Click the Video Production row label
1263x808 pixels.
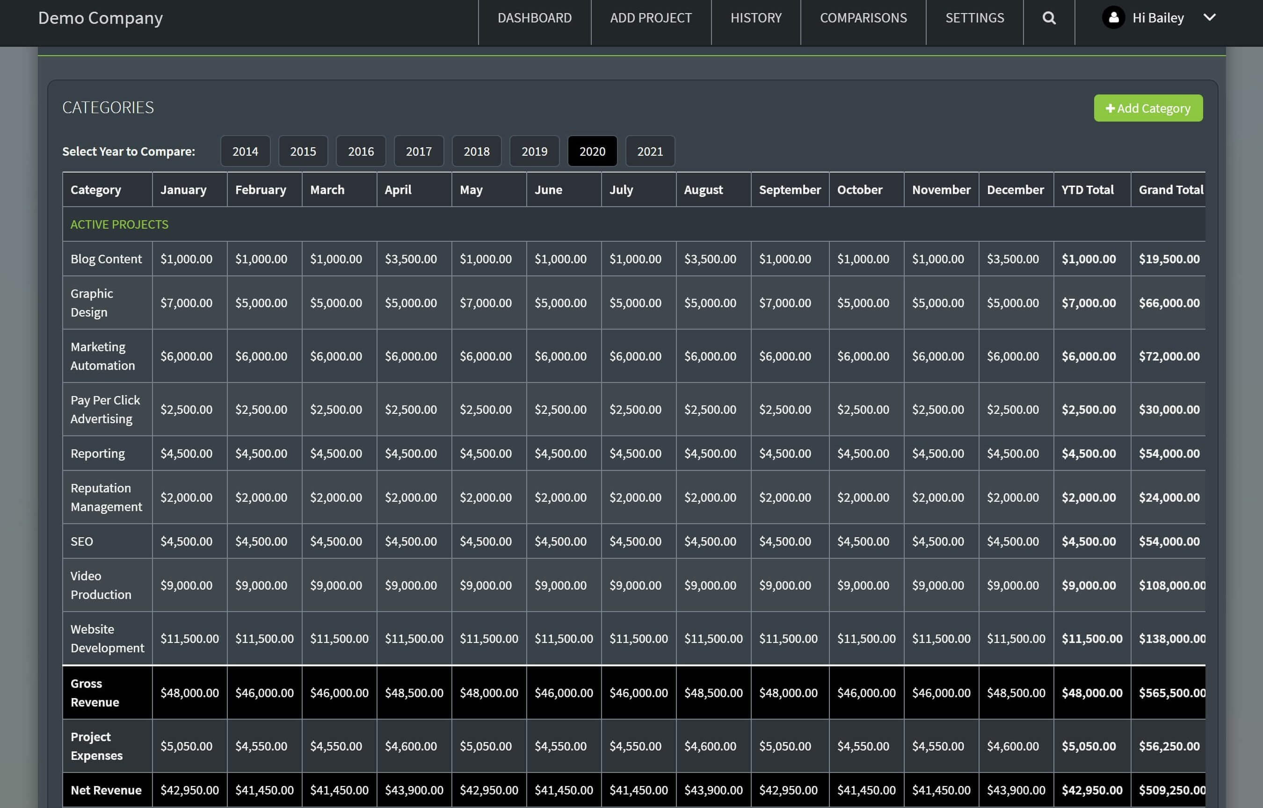pos(101,585)
